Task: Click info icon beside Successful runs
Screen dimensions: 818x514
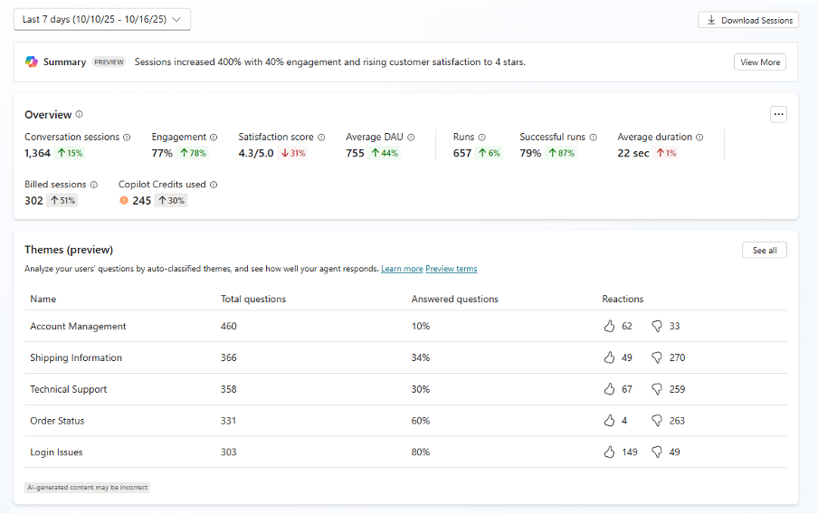Action: [594, 138]
